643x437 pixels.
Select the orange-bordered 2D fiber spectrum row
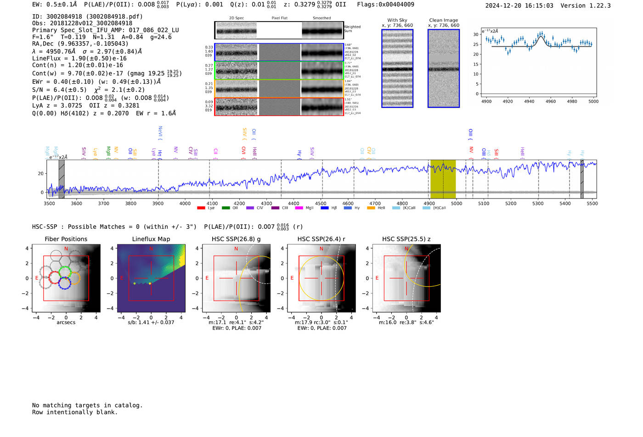point(279,89)
